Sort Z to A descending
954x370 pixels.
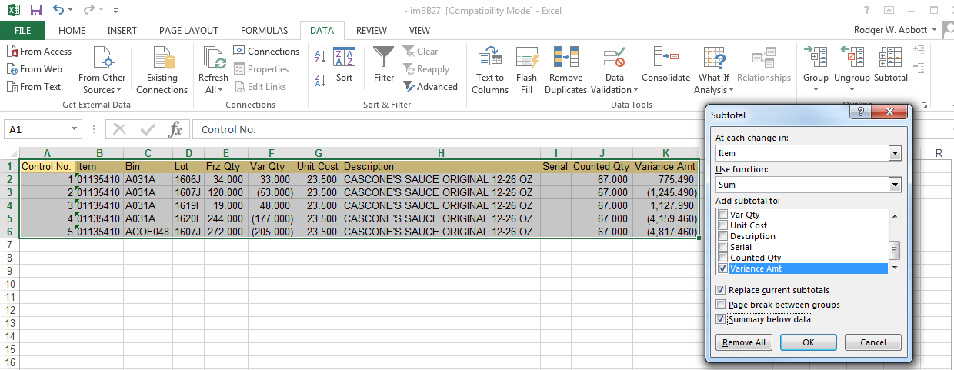(x=321, y=78)
